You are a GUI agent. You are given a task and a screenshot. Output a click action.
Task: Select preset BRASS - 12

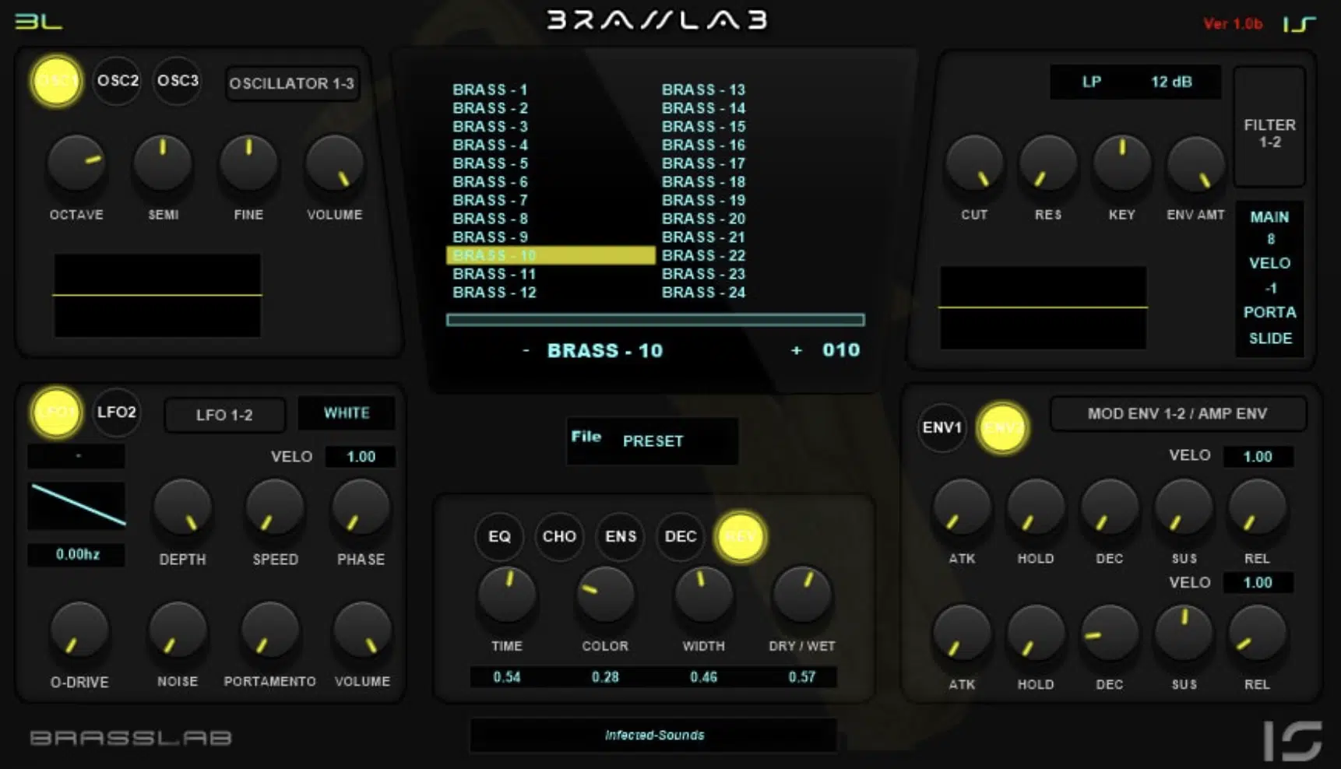(495, 293)
